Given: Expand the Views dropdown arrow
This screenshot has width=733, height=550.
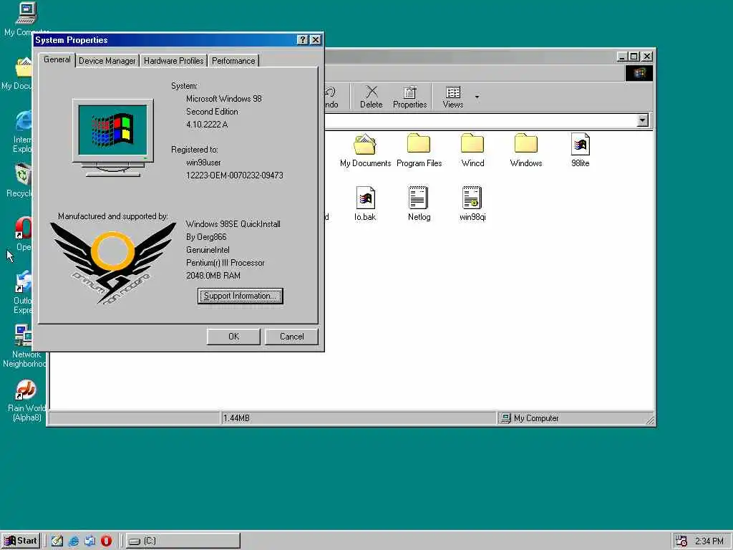Looking at the screenshot, I should coord(477,97).
